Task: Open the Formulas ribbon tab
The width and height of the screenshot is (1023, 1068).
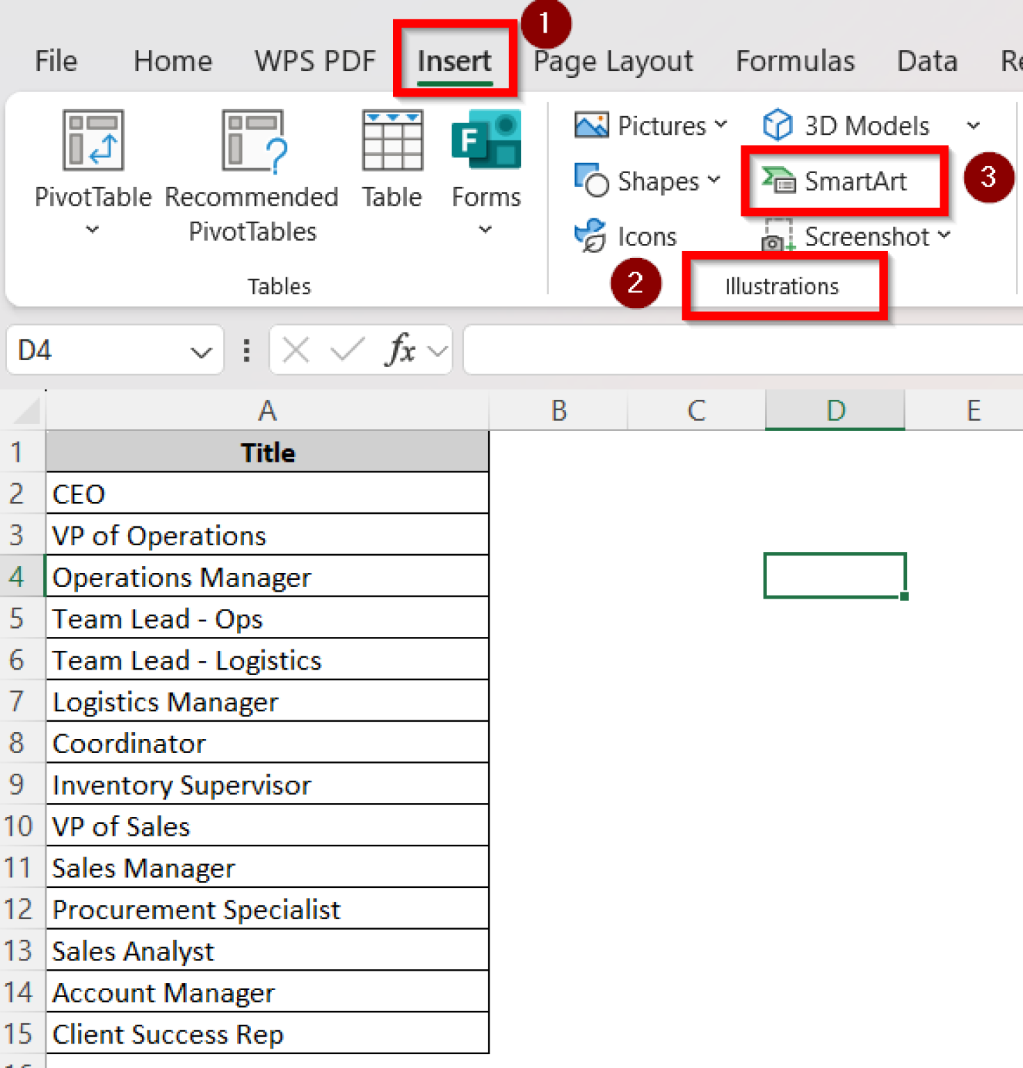Action: click(x=795, y=61)
